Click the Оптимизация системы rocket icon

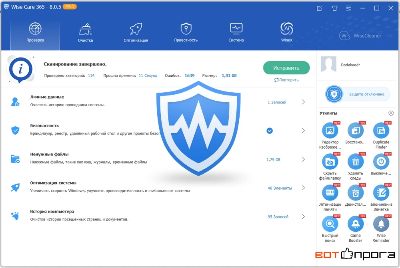point(15,188)
